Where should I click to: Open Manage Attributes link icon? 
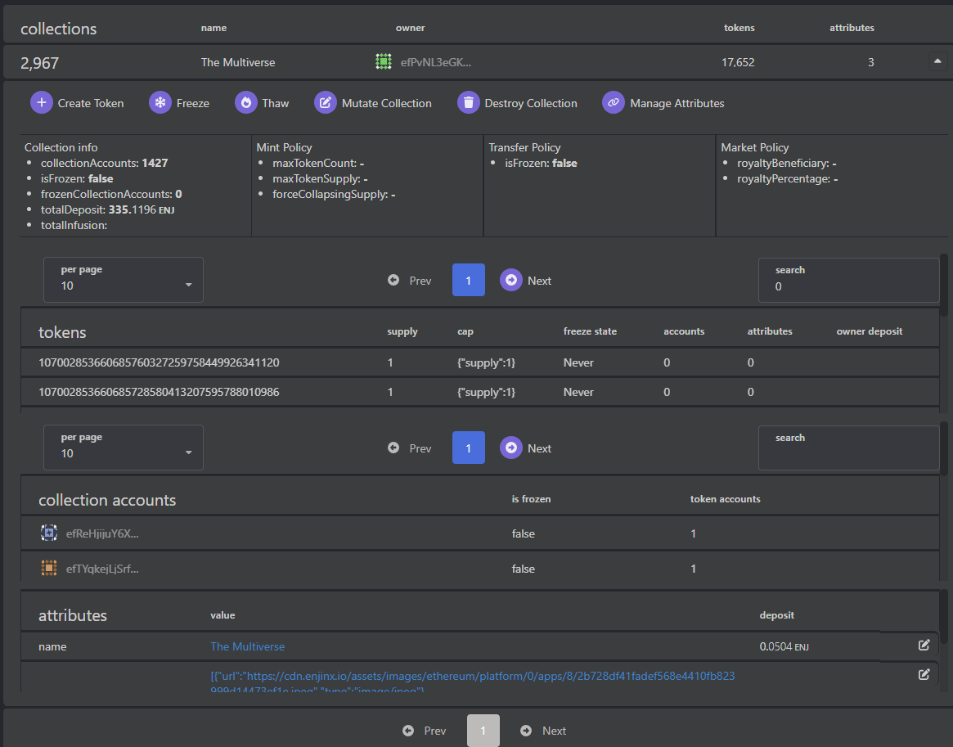614,103
